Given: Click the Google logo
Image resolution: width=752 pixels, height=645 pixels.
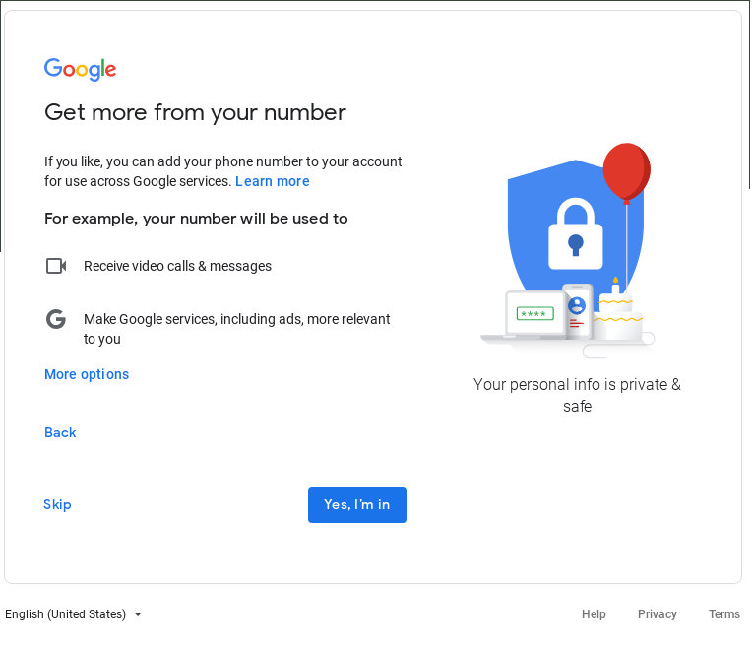Looking at the screenshot, I should coord(81,69).
